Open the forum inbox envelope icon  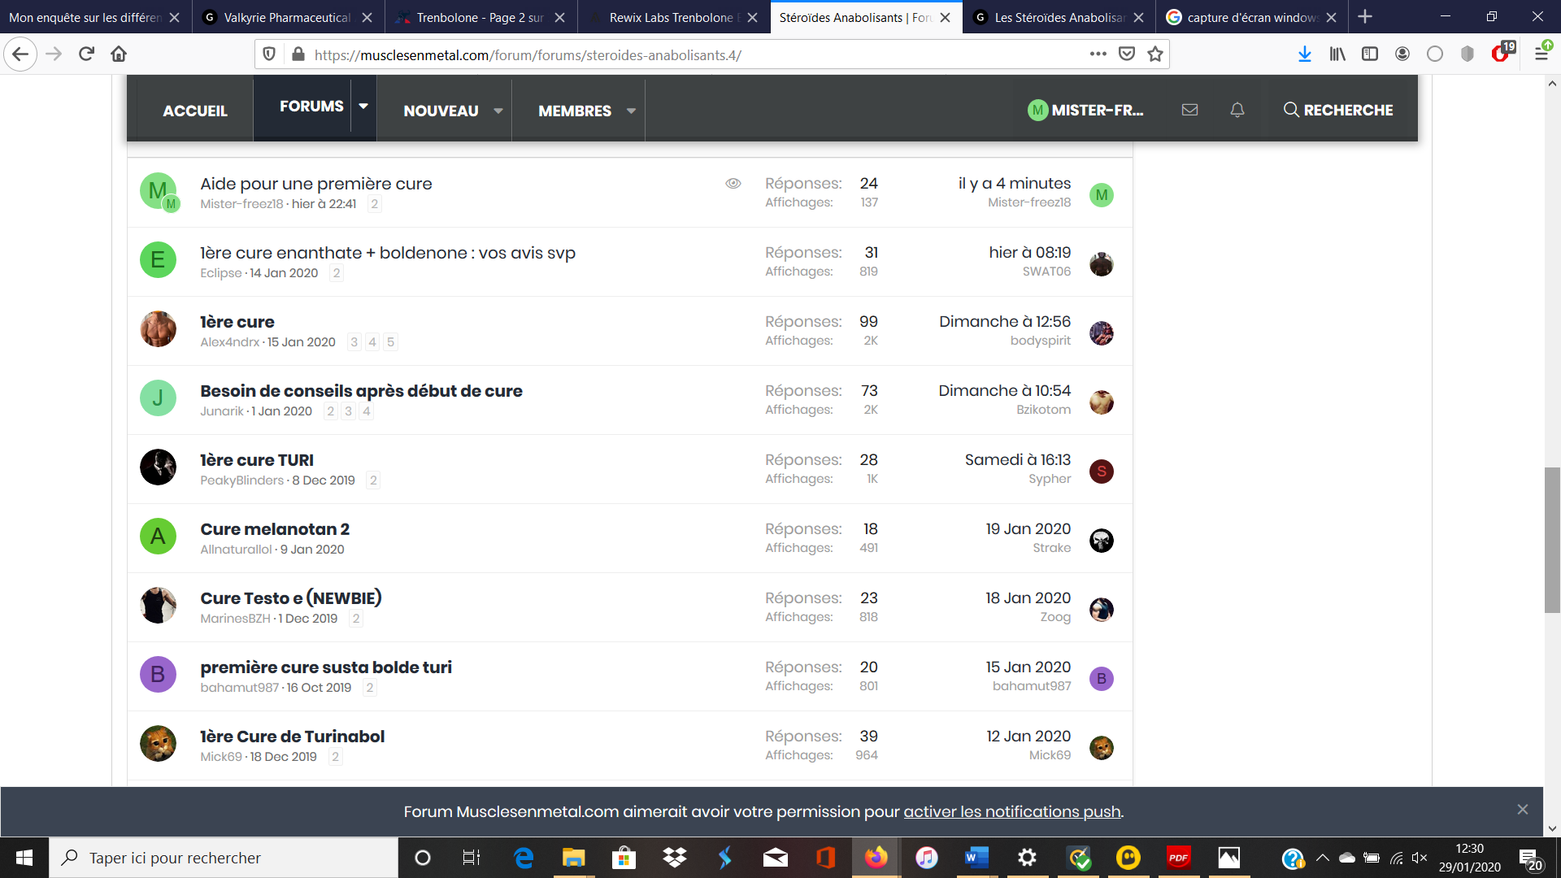pos(1189,110)
